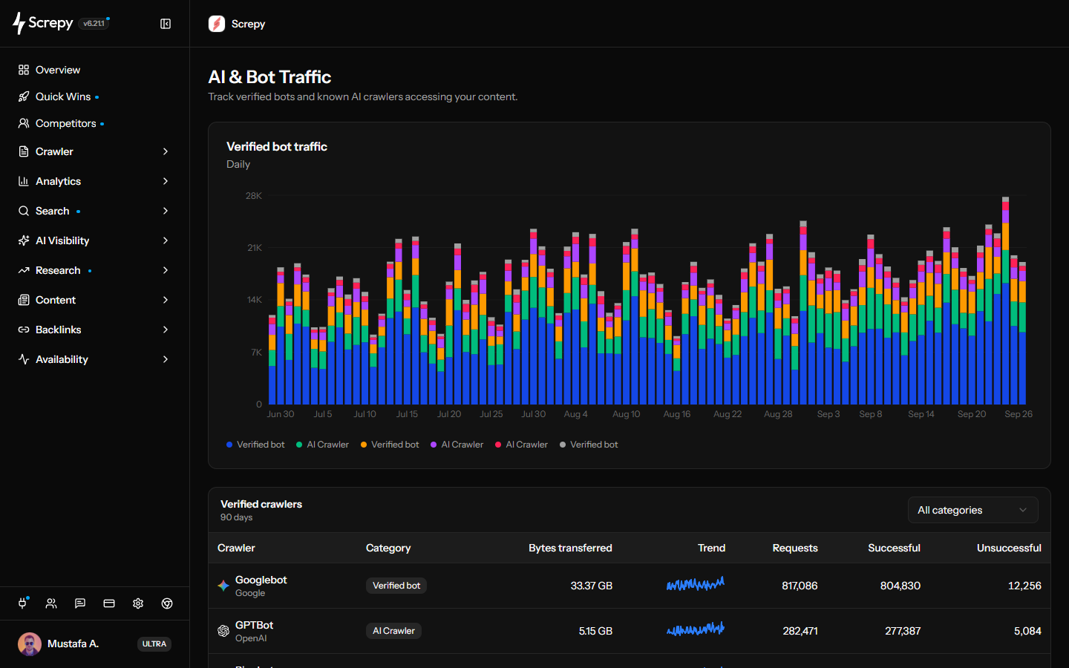Image resolution: width=1069 pixels, height=668 pixels.
Task: Open the billing card icon
Action: [x=109, y=603]
